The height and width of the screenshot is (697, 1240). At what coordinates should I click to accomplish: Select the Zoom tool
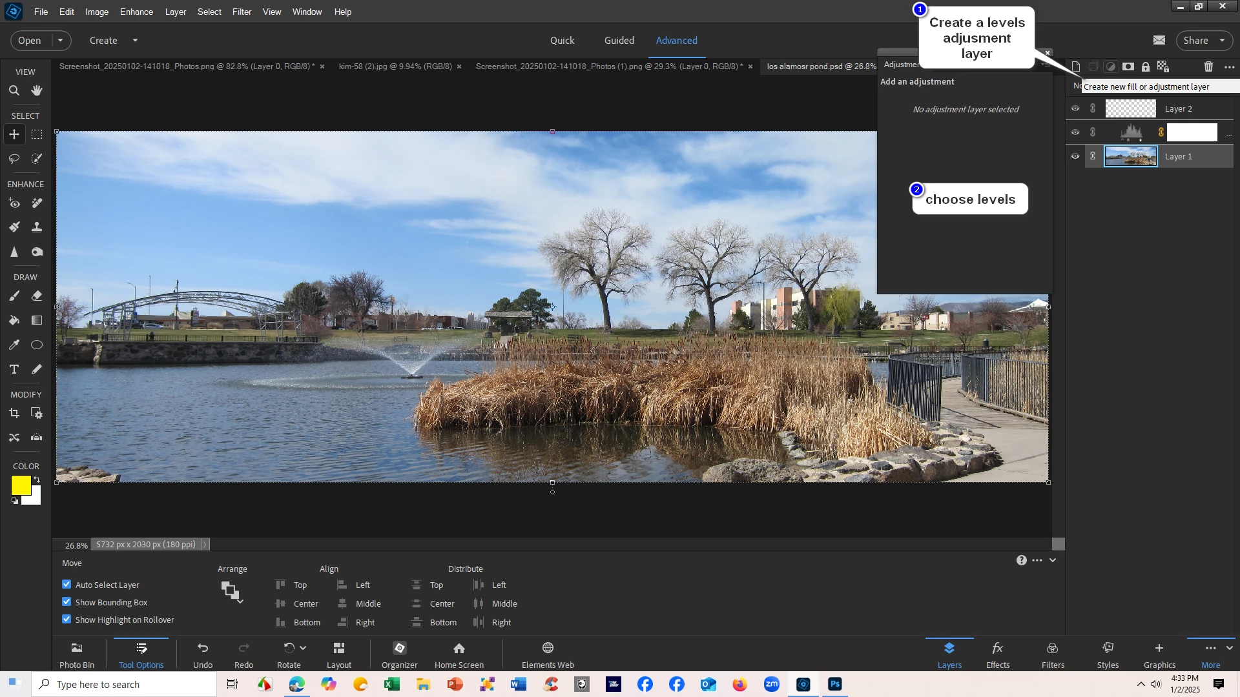click(x=14, y=91)
